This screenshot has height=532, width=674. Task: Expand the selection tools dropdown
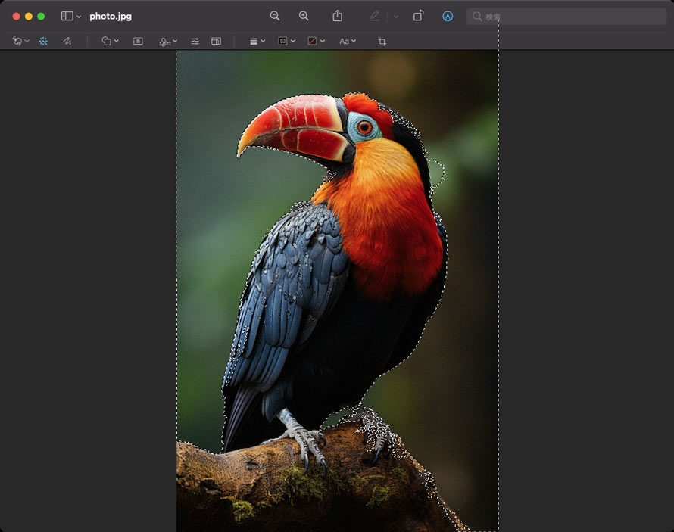tap(20, 41)
